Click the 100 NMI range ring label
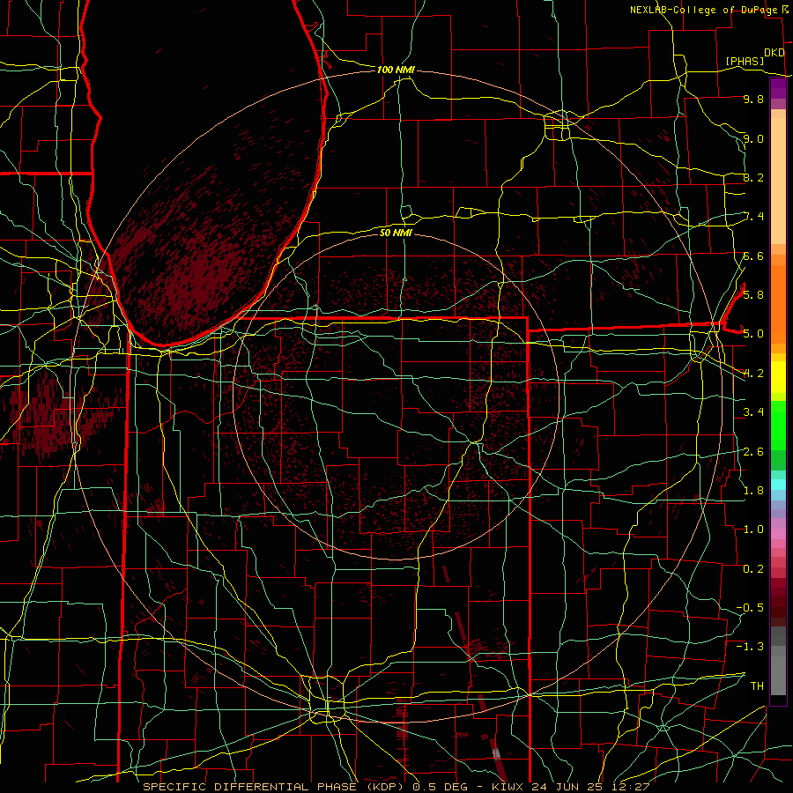The height and width of the screenshot is (793, 793). click(x=396, y=70)
